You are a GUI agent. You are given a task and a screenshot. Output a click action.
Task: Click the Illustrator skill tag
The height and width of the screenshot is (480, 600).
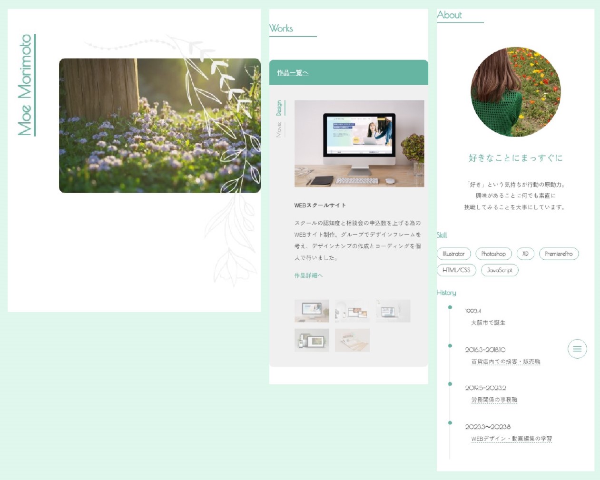(x=453, y=254)
